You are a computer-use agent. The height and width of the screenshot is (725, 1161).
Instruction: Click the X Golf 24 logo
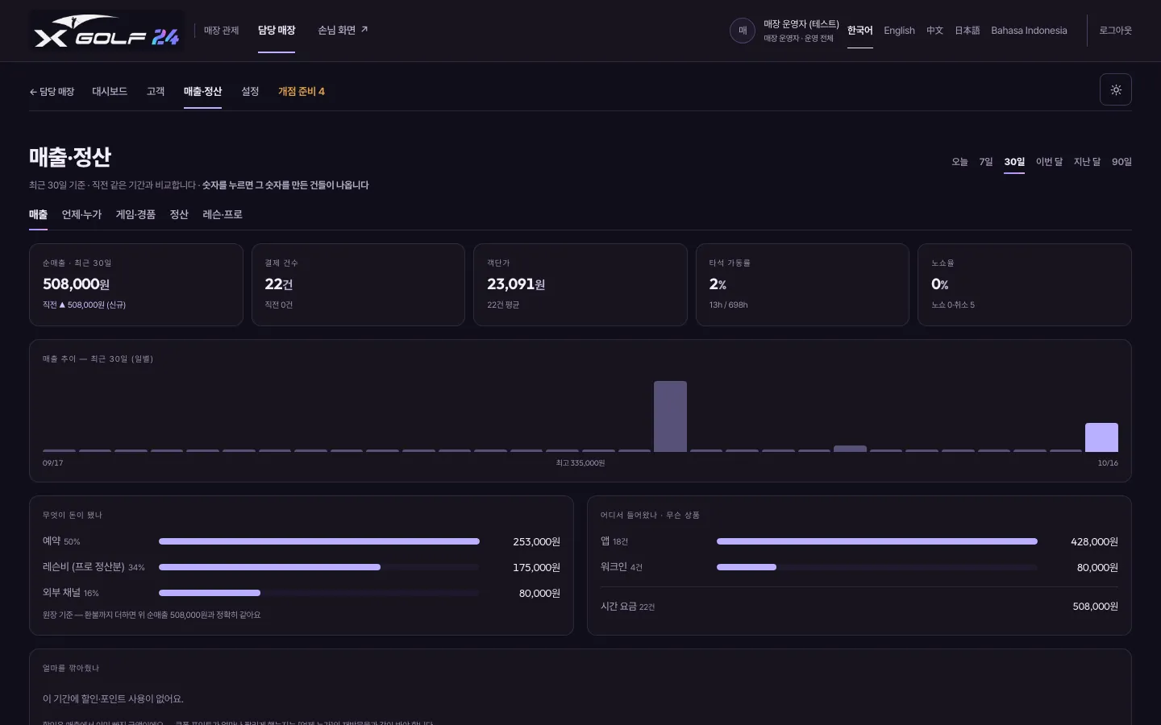(x=106, y=31)
